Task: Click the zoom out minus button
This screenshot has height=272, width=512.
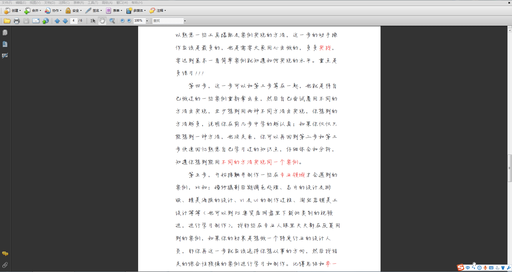Action: 122,21
